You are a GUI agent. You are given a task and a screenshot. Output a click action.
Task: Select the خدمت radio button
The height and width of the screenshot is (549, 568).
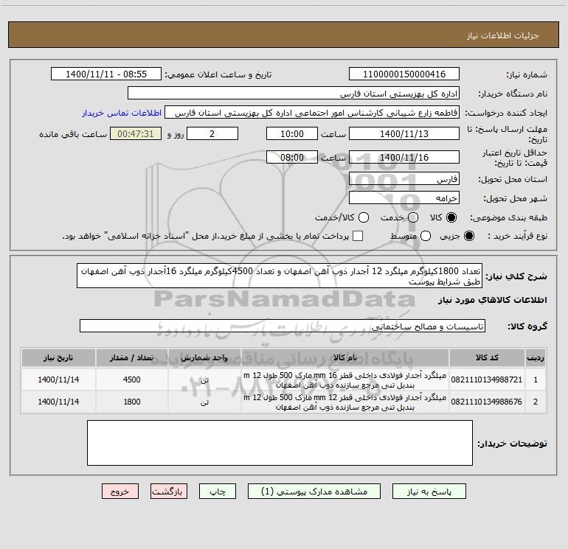pos(413,217)
